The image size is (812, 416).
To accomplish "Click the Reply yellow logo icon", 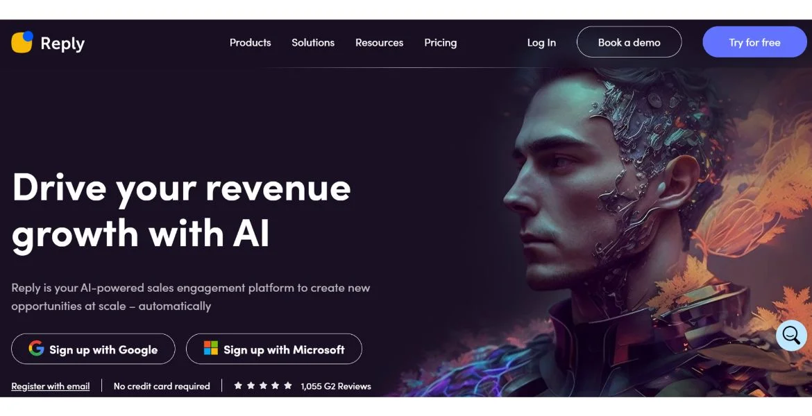I will [x=22, y=42].
